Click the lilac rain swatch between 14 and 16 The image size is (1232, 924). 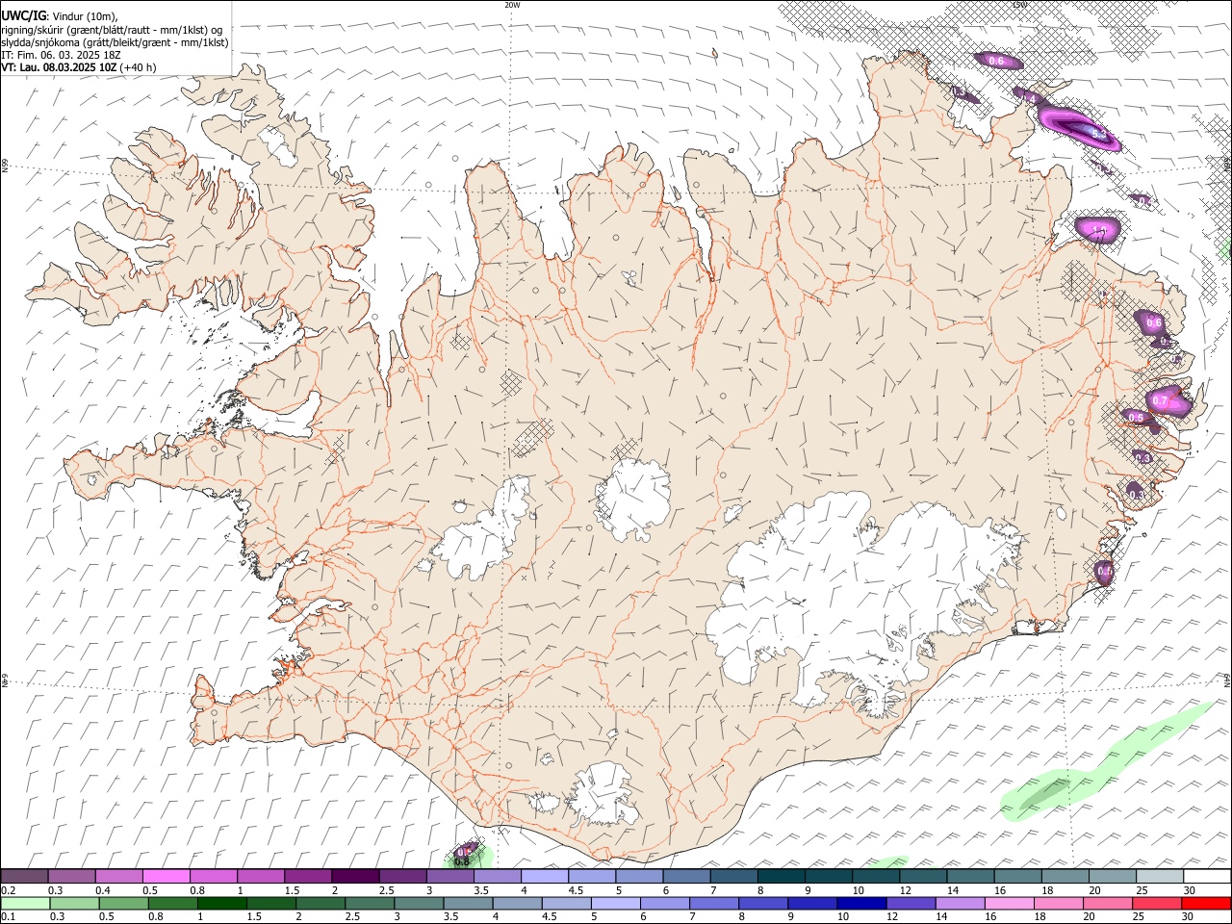(959, 903)
